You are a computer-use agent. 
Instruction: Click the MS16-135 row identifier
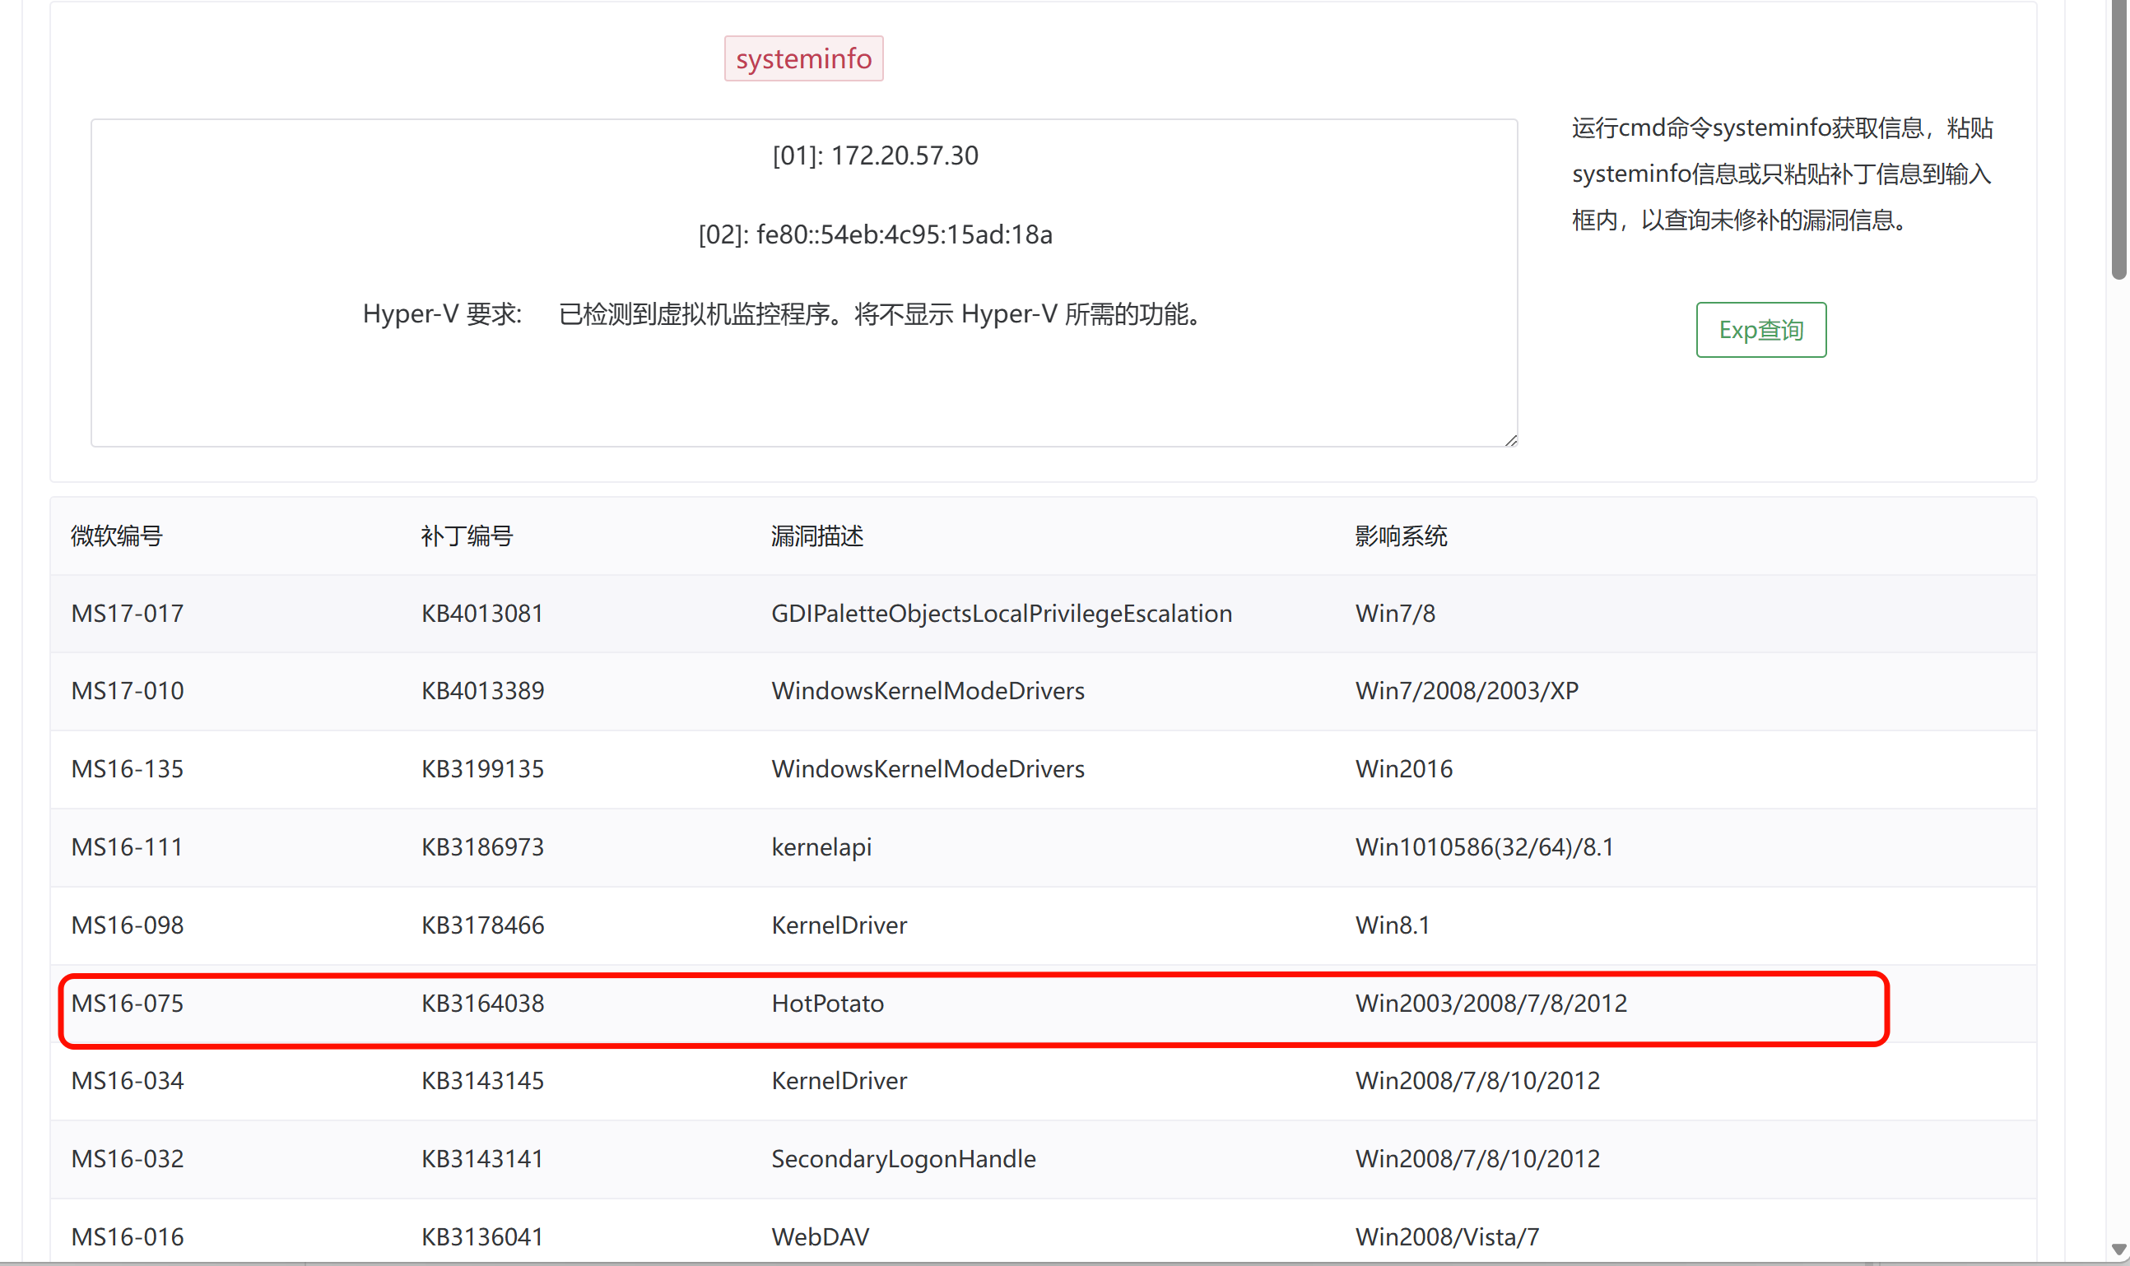[127, 768]
